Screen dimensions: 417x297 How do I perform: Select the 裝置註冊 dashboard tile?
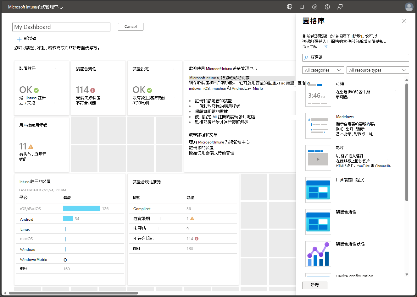click(42, 88)
